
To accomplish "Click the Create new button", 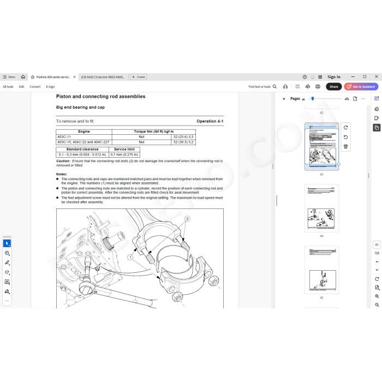I will (x=138, y=77).
